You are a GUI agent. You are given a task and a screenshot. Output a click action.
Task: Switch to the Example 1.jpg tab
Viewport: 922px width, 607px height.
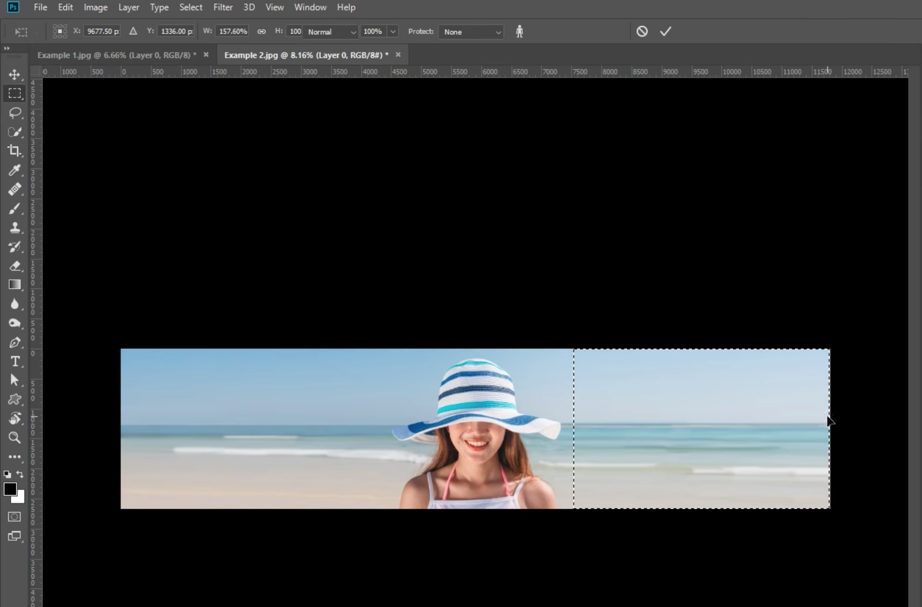click(x=116, y=54)
